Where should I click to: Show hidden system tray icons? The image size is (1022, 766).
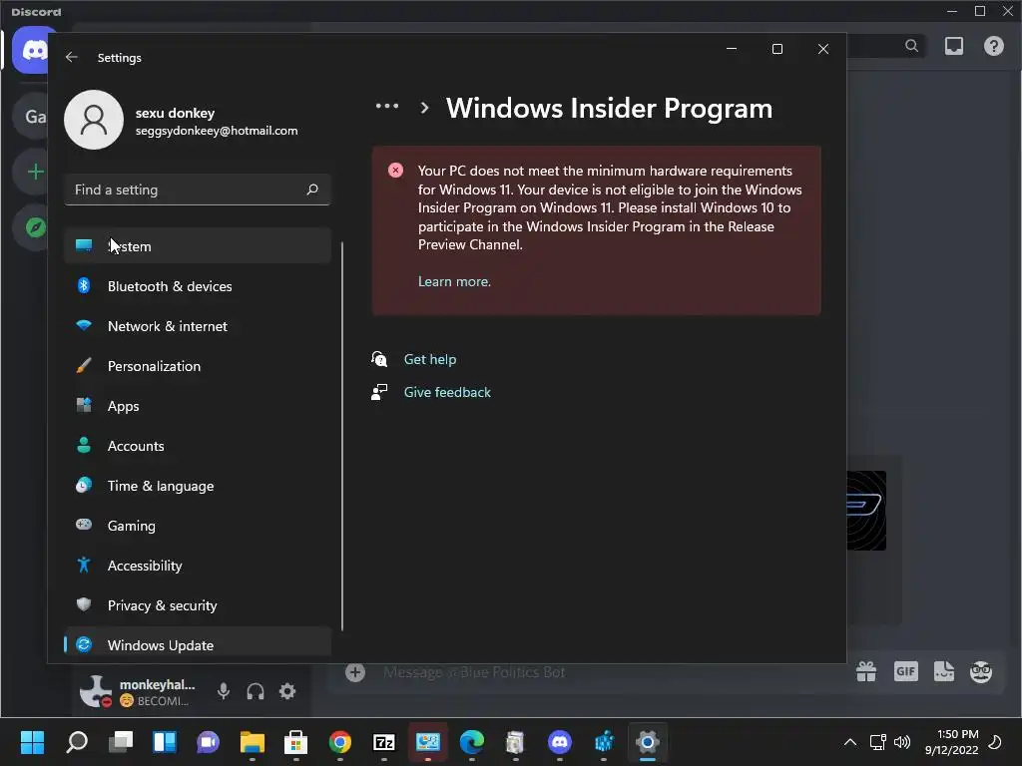coord(850,742)
